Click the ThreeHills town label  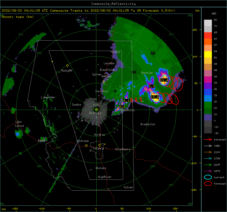pyautogui.click(x=127, y=110)
